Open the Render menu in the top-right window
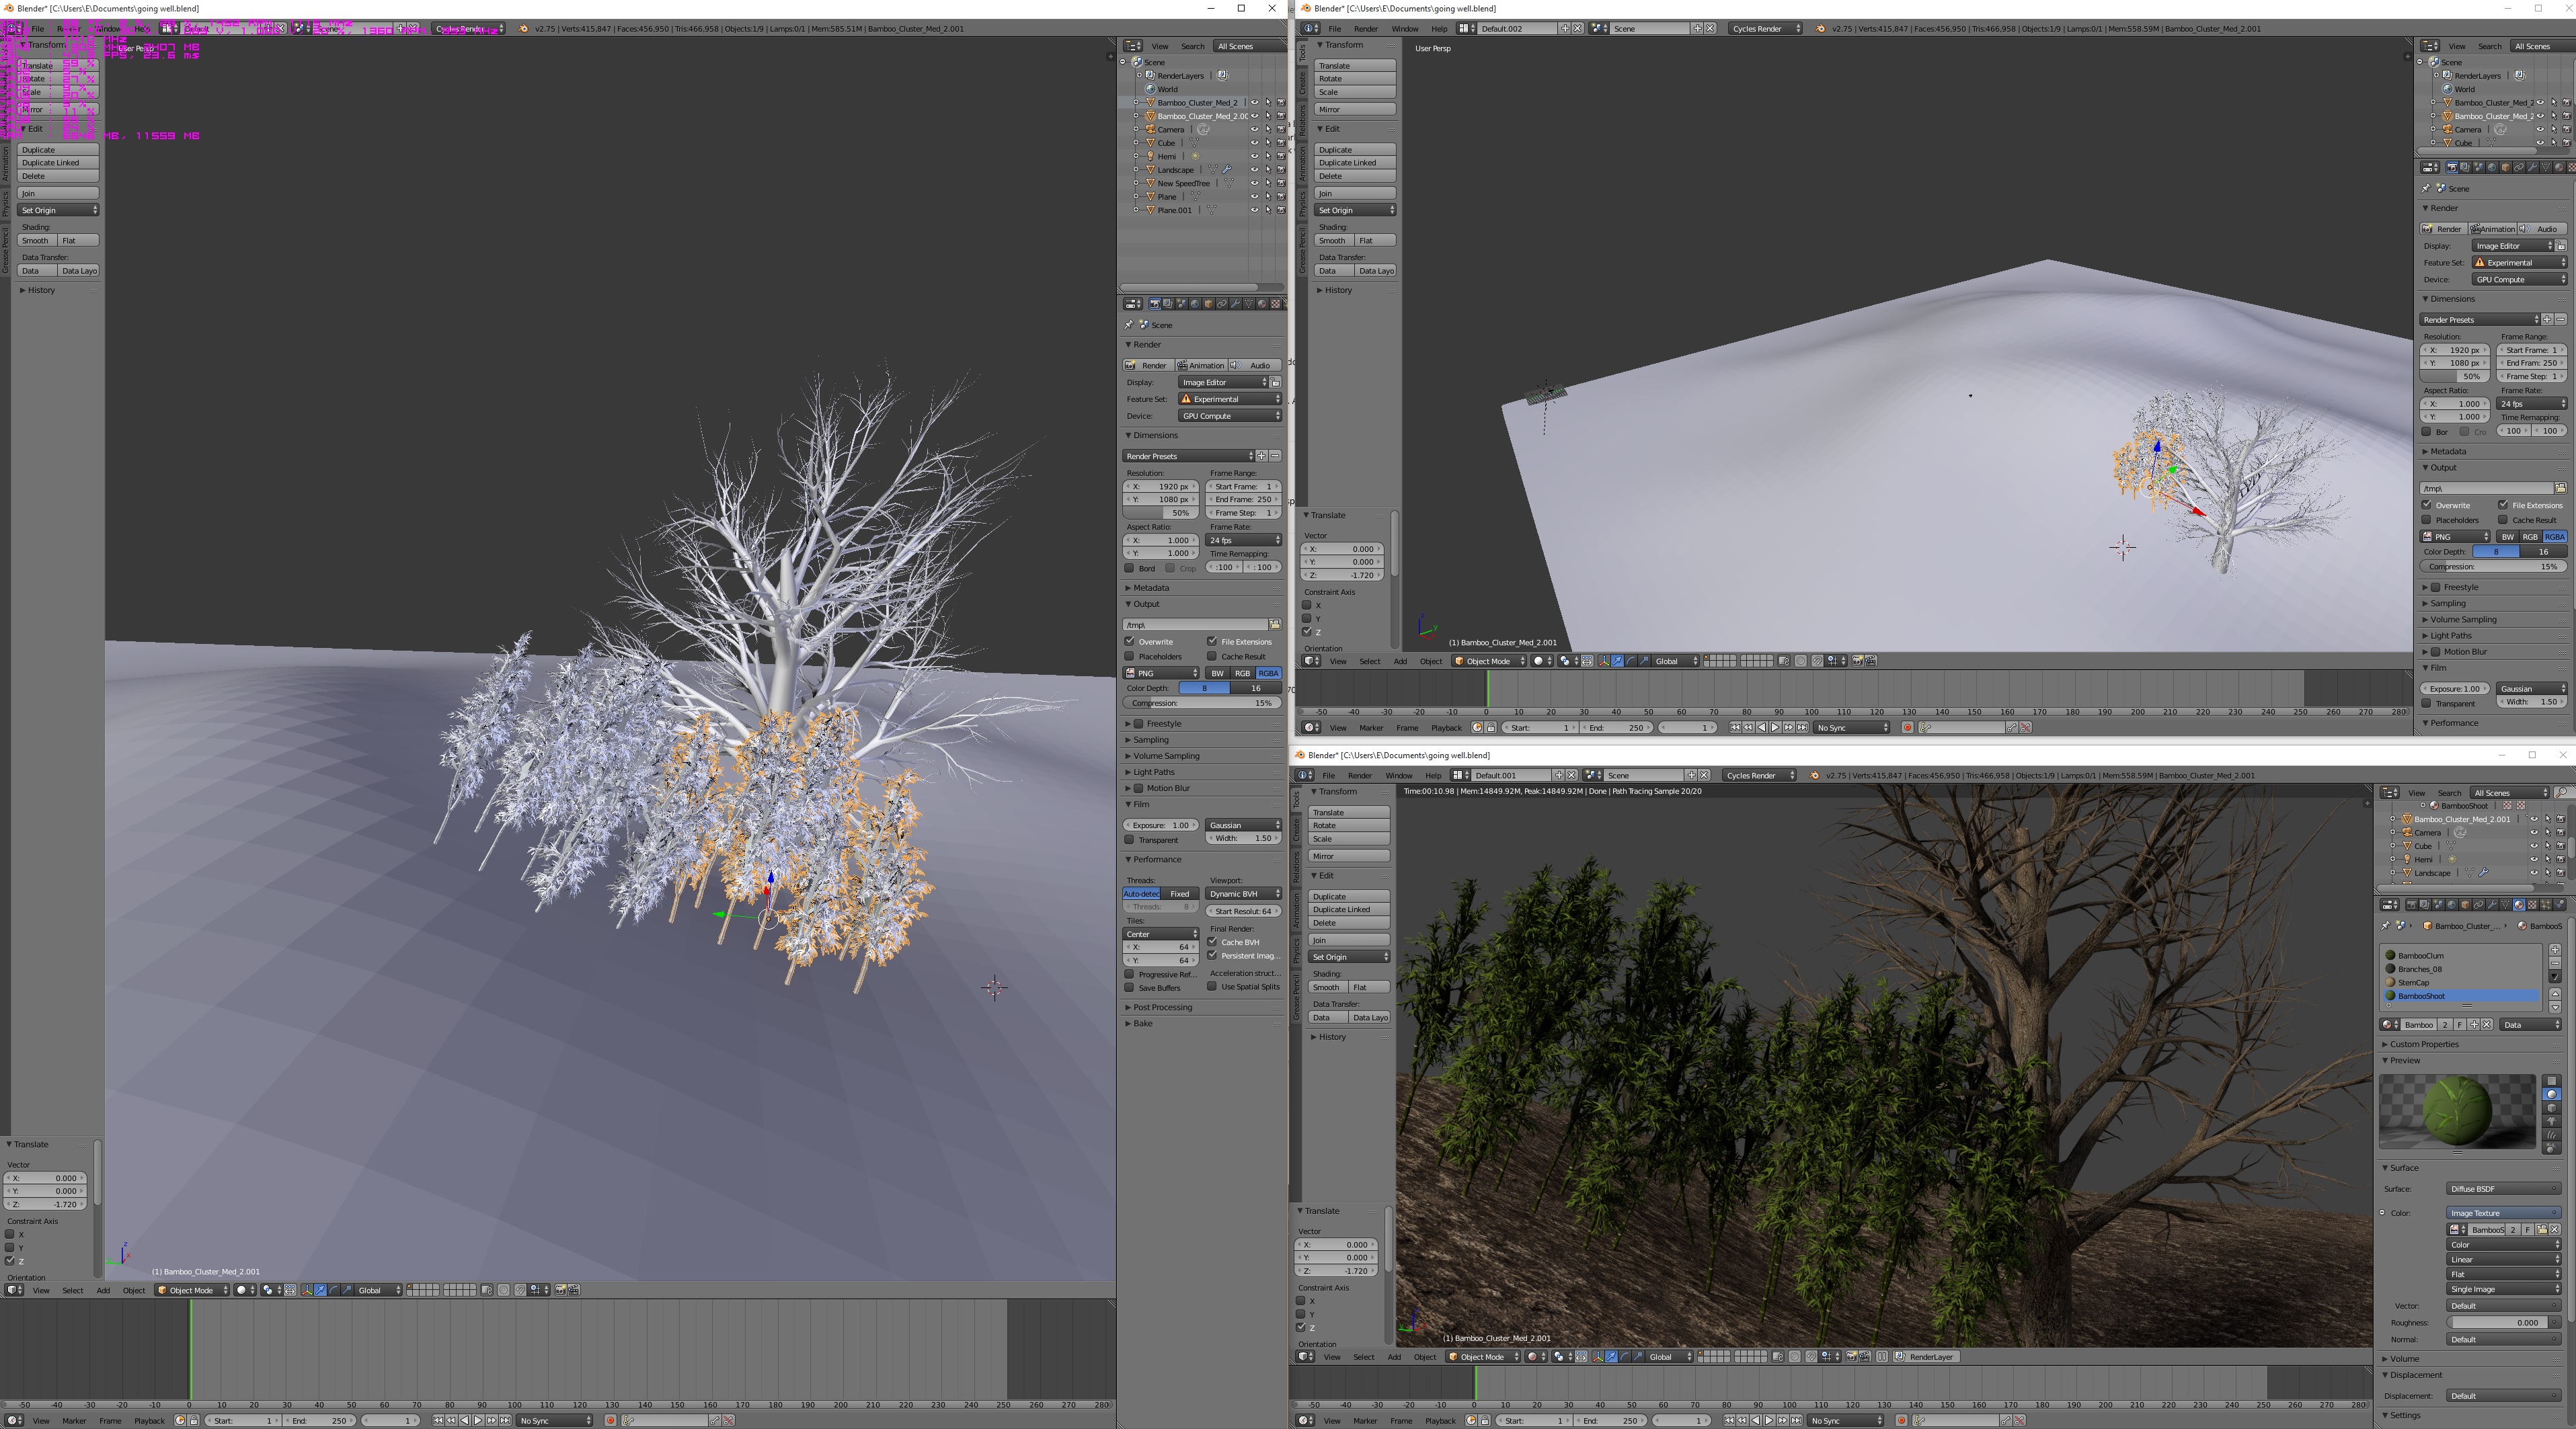This screenshot has width=2576, height=1429. click(x=1365, y=28)
